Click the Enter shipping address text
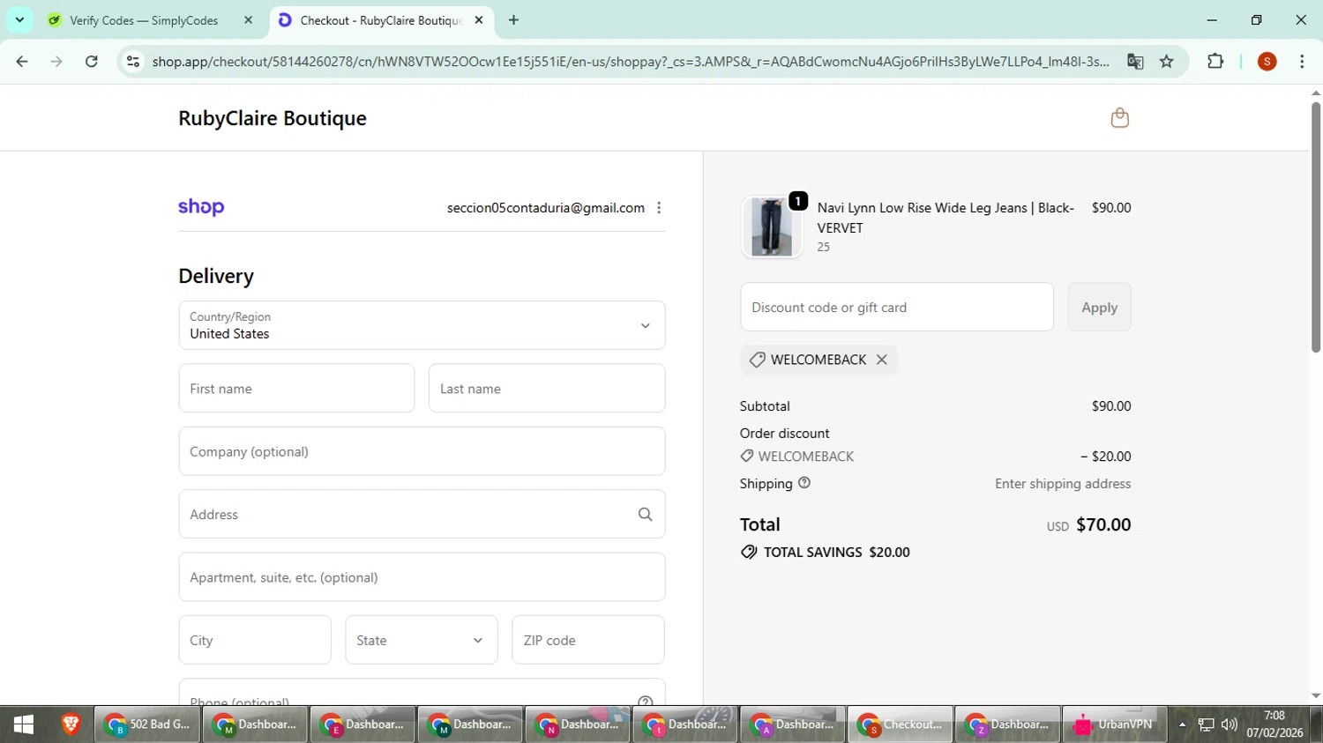 pos(1063,484)
